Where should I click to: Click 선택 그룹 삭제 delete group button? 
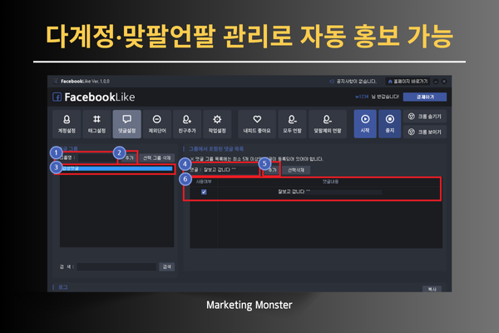[x=157, y=157]
